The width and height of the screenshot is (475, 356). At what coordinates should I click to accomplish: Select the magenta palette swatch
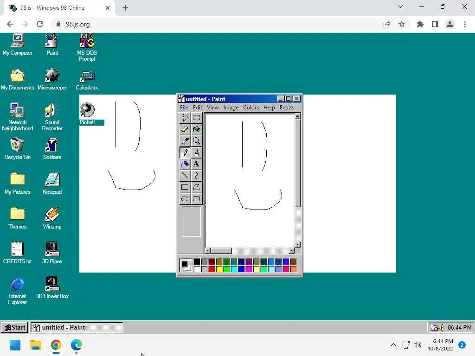249,269
